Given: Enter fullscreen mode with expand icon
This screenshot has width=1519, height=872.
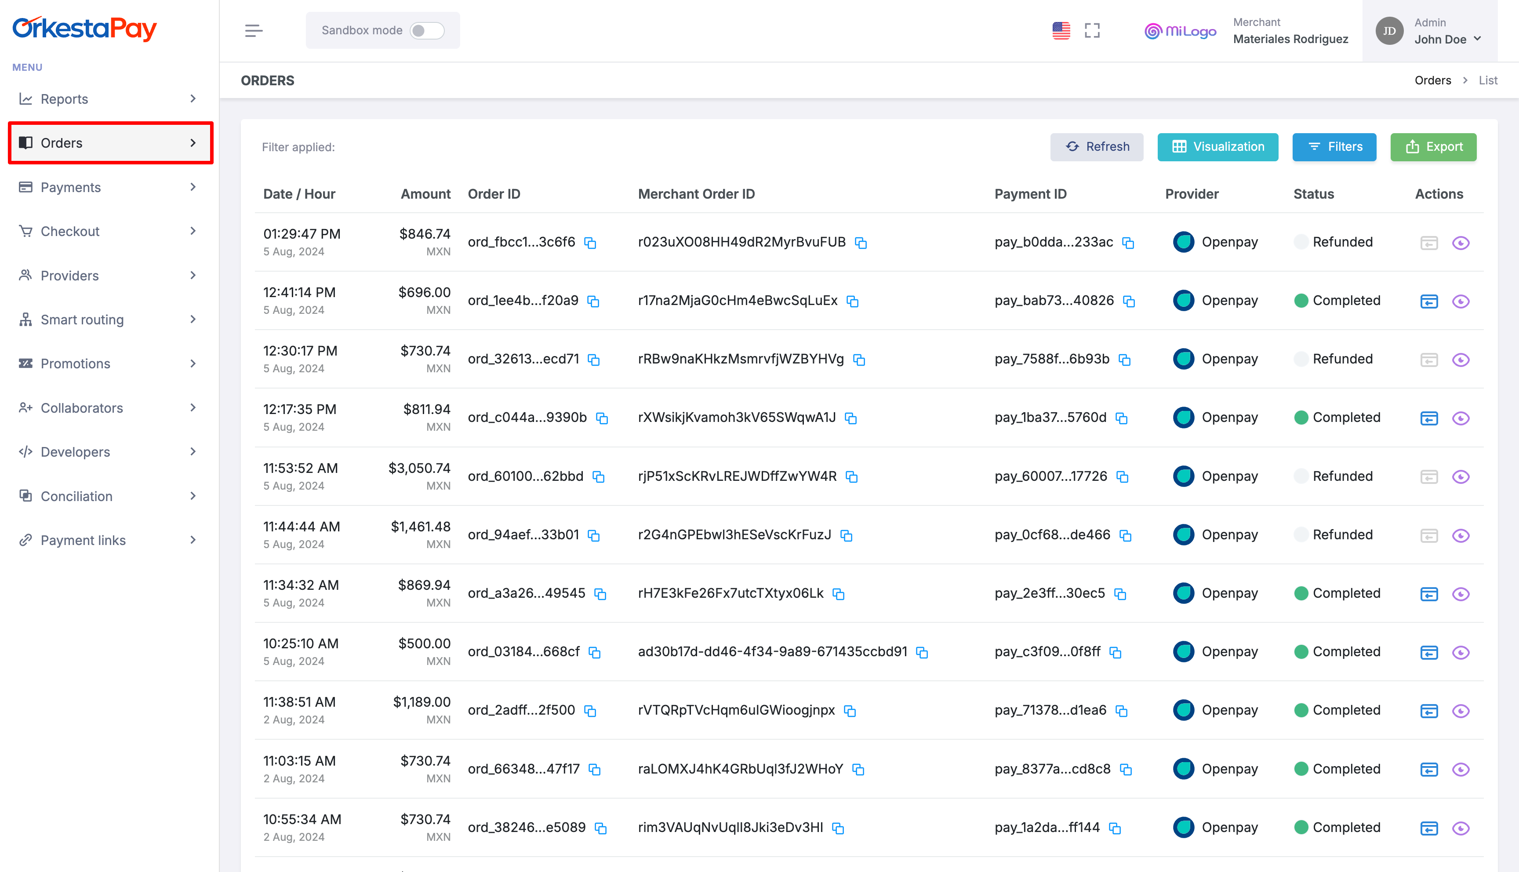Looking at the screenshot, I should (1092, 30).
